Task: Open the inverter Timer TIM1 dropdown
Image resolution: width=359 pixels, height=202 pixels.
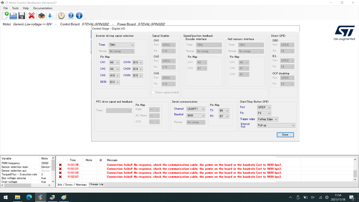Action: click(121, 45)
